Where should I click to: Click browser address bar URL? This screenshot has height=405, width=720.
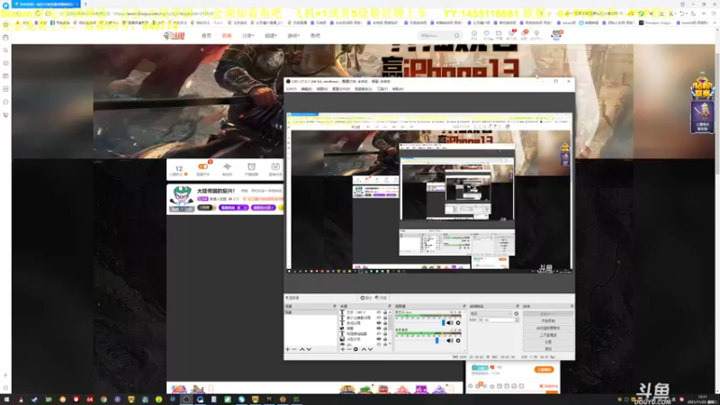163,13
